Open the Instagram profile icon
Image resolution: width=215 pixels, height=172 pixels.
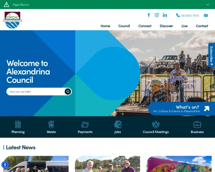tap(157, 15)
